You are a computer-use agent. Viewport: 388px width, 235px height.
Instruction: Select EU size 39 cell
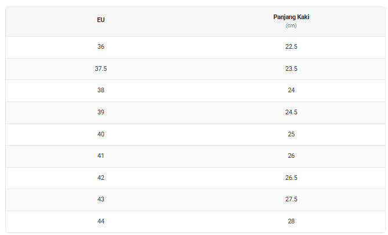pyautogui.click(x=101, y=113)
